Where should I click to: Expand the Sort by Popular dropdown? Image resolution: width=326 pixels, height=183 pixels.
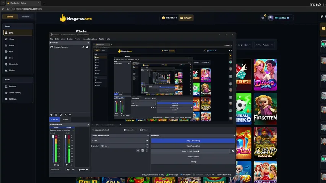pos(265,45)
